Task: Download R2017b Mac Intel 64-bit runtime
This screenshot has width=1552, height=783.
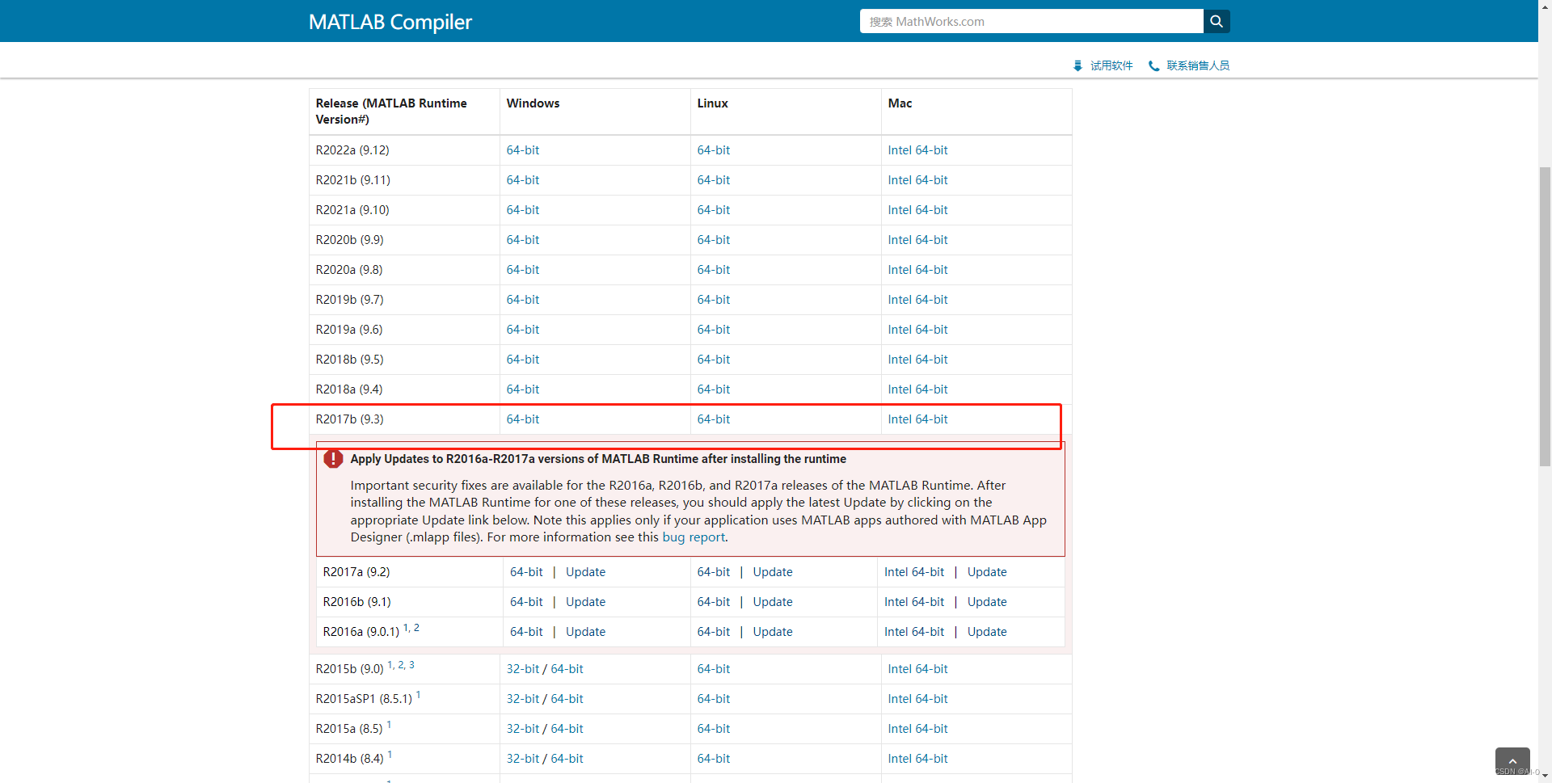Action: click(917, 419)
